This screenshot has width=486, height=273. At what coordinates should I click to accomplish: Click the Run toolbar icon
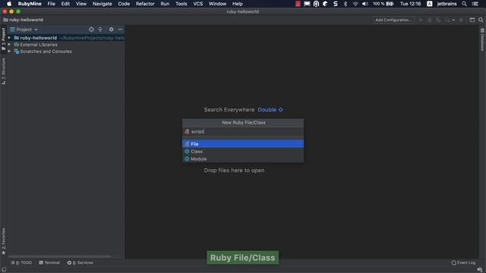421,20
